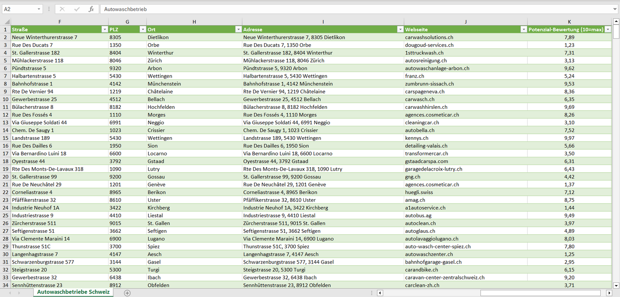
Task: Open the Straße column filter dropdown
Action: coord(104,30)
